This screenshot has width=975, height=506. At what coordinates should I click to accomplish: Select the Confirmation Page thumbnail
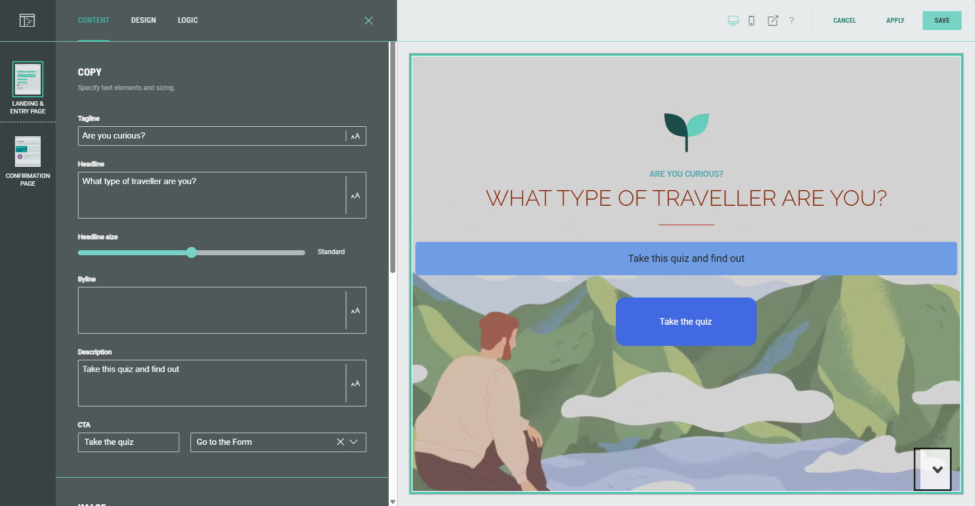(28, 152)
